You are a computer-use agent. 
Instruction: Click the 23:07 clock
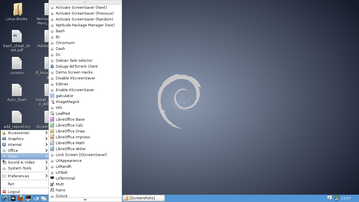(346, 198)
